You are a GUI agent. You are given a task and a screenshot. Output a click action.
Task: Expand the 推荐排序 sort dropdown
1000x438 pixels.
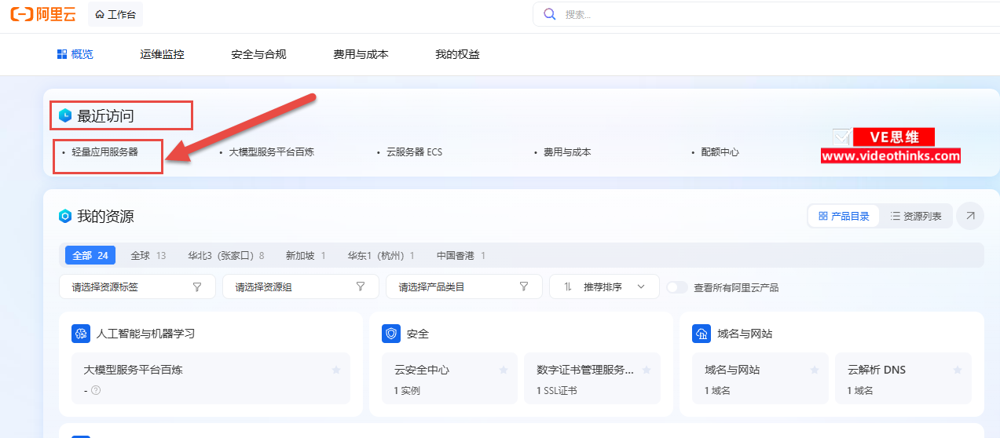pyautogui.click(x=604, y=287)
